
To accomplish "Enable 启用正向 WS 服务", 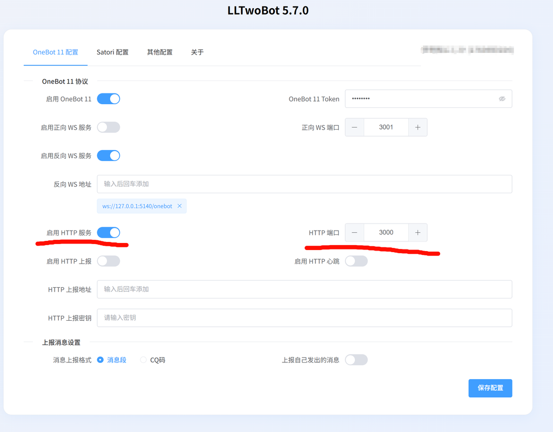I will click(x=108, y=127).
